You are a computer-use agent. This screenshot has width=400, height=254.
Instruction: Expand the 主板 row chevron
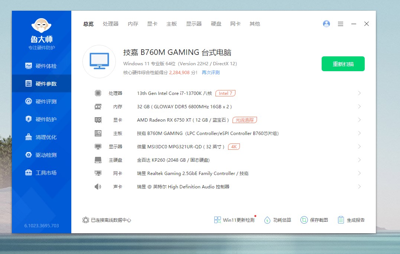360,133
